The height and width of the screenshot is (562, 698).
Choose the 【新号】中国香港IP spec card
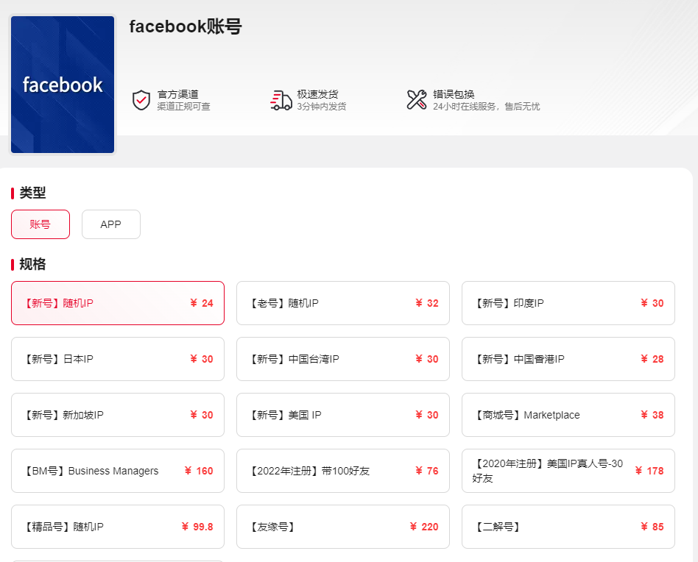click(x=568, y=359)
